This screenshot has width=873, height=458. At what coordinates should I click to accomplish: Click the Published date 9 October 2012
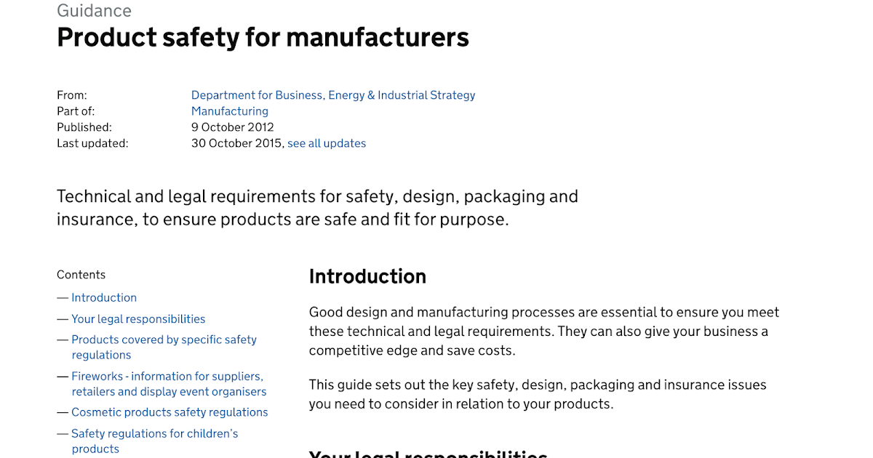(x=232, y=126)
